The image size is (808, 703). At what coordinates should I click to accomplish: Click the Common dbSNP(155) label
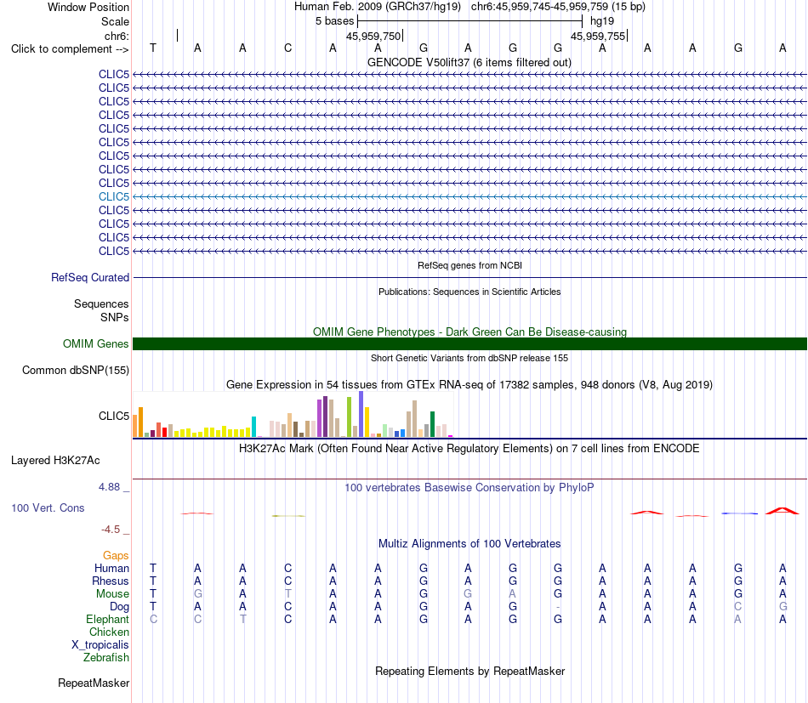tap(76, 371)
